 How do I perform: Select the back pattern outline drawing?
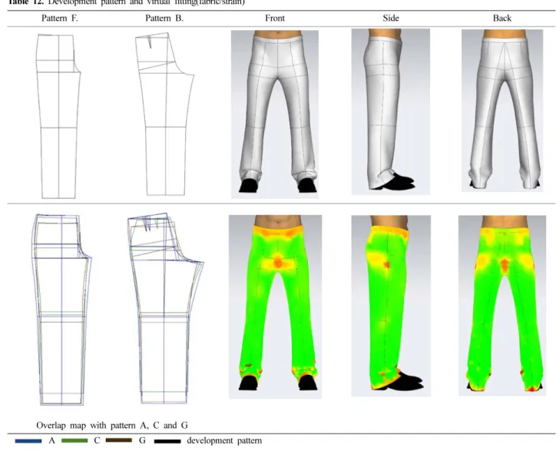pos(165,114)
